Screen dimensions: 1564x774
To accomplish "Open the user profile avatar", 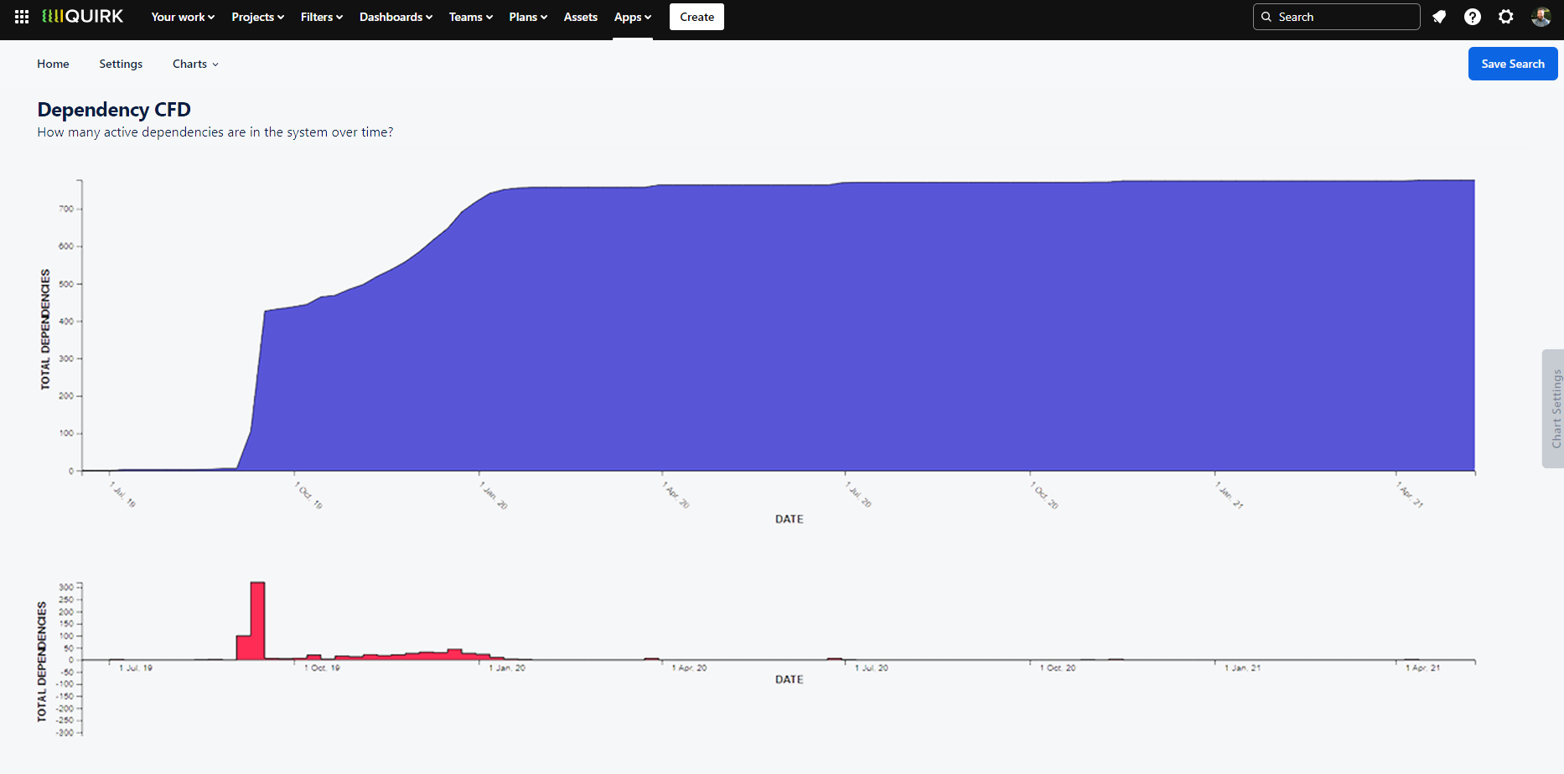I will [1541, 17].
